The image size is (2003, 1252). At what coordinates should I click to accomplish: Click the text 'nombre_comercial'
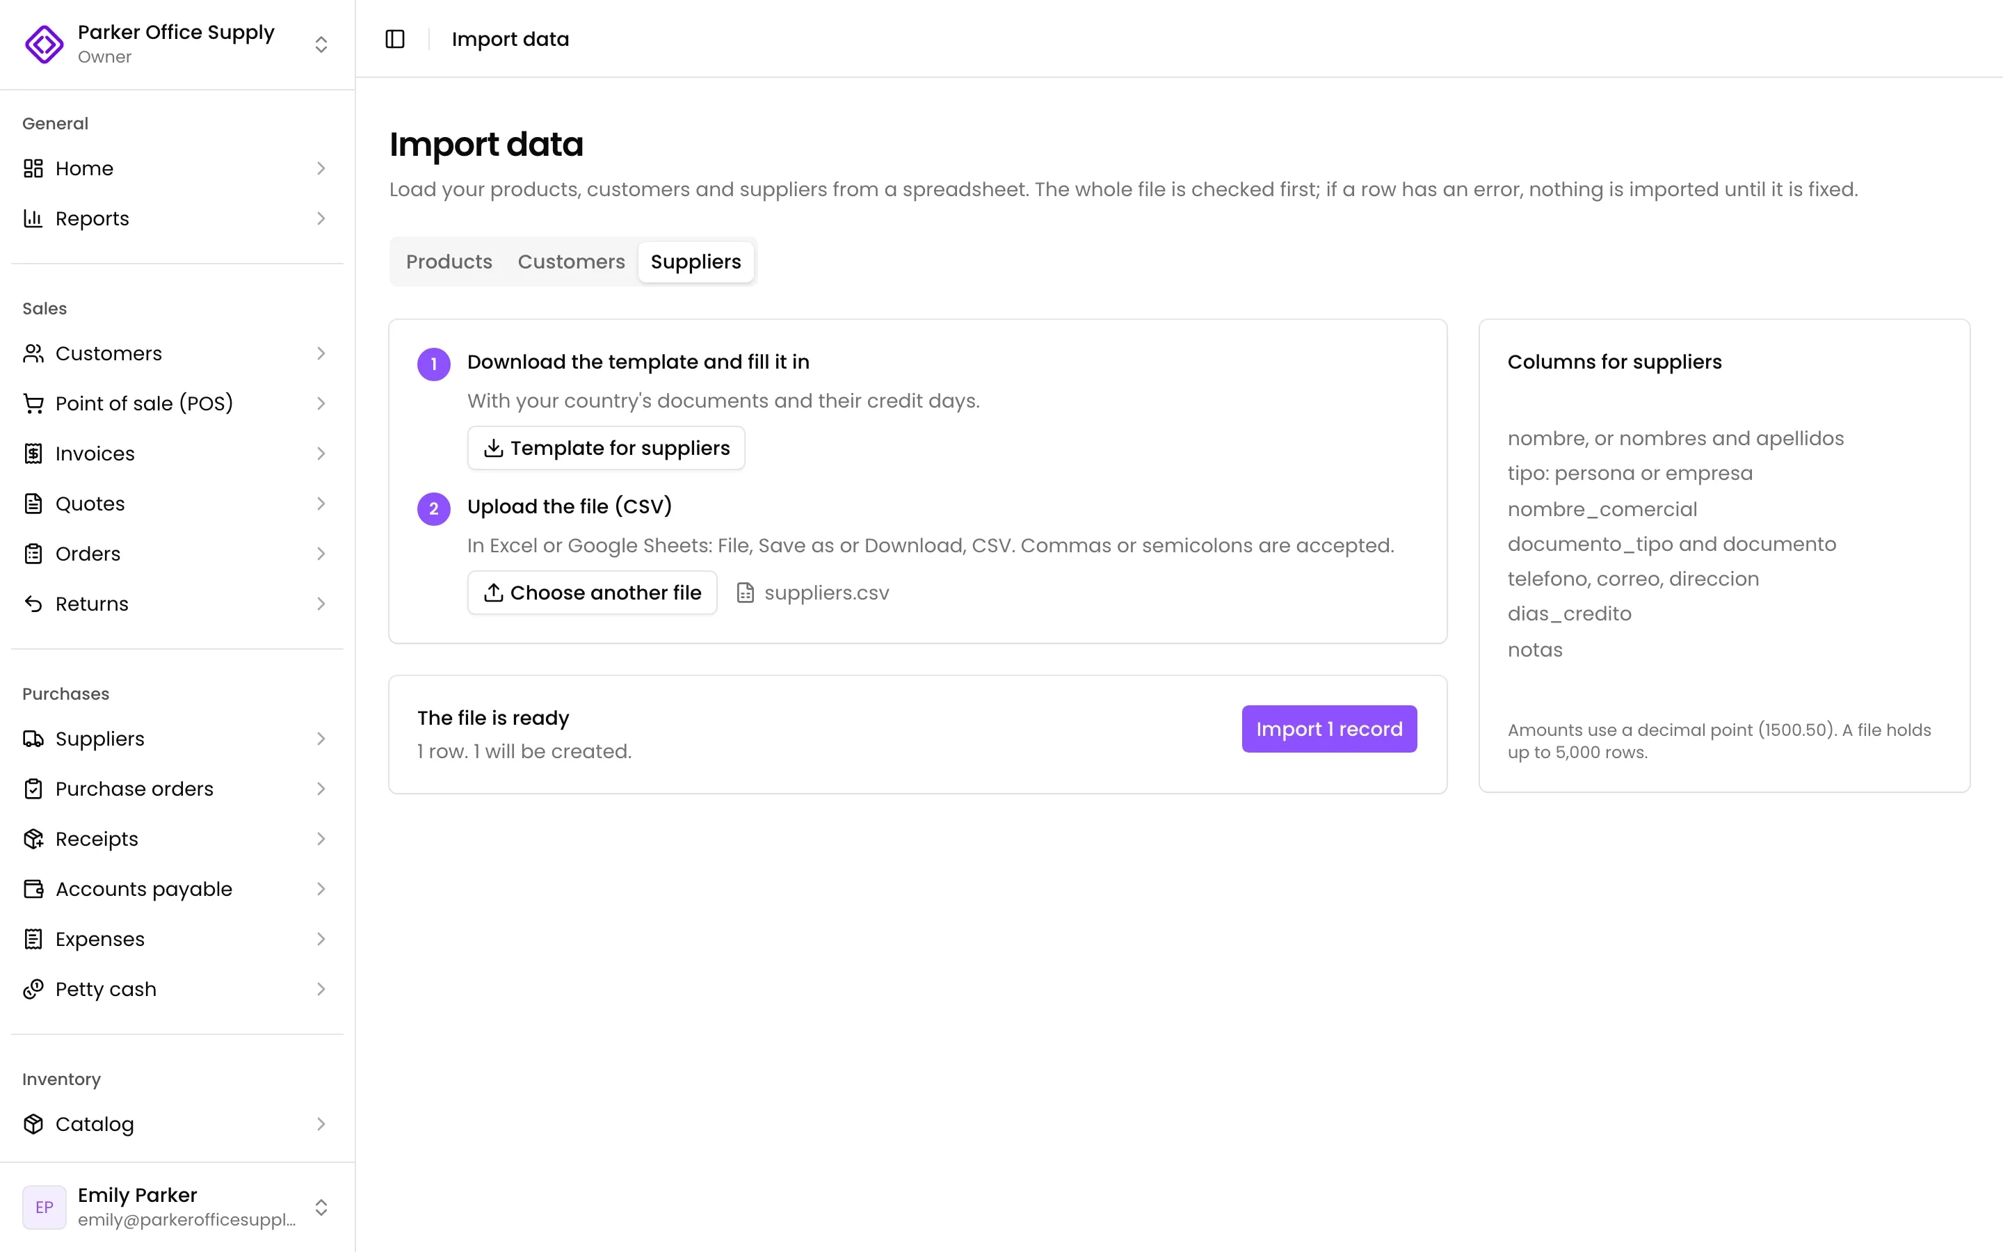(1602, 509)
